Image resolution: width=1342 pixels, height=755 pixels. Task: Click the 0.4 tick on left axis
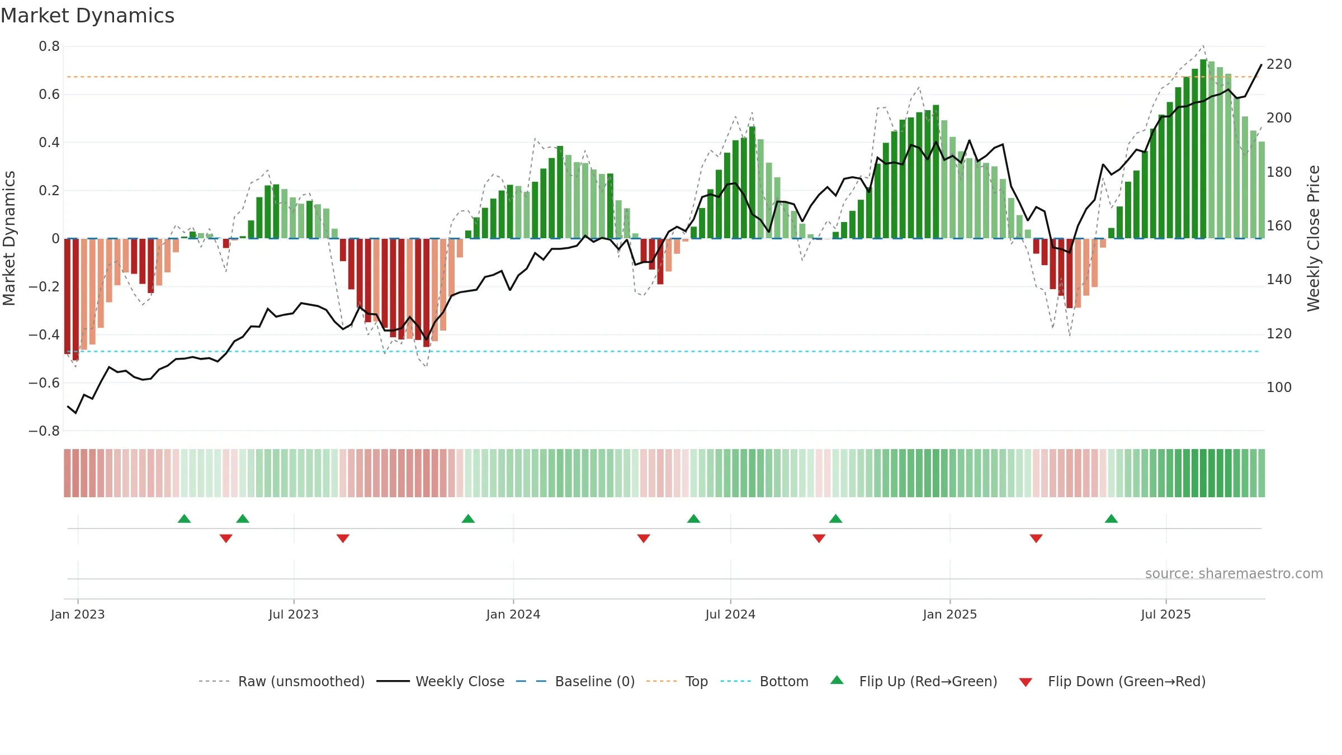pos(49,143)
